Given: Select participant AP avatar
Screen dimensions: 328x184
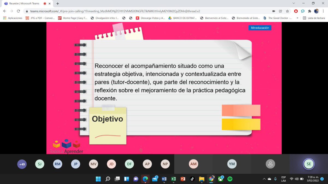Looking at the screenshot, I should click(147, 164).
